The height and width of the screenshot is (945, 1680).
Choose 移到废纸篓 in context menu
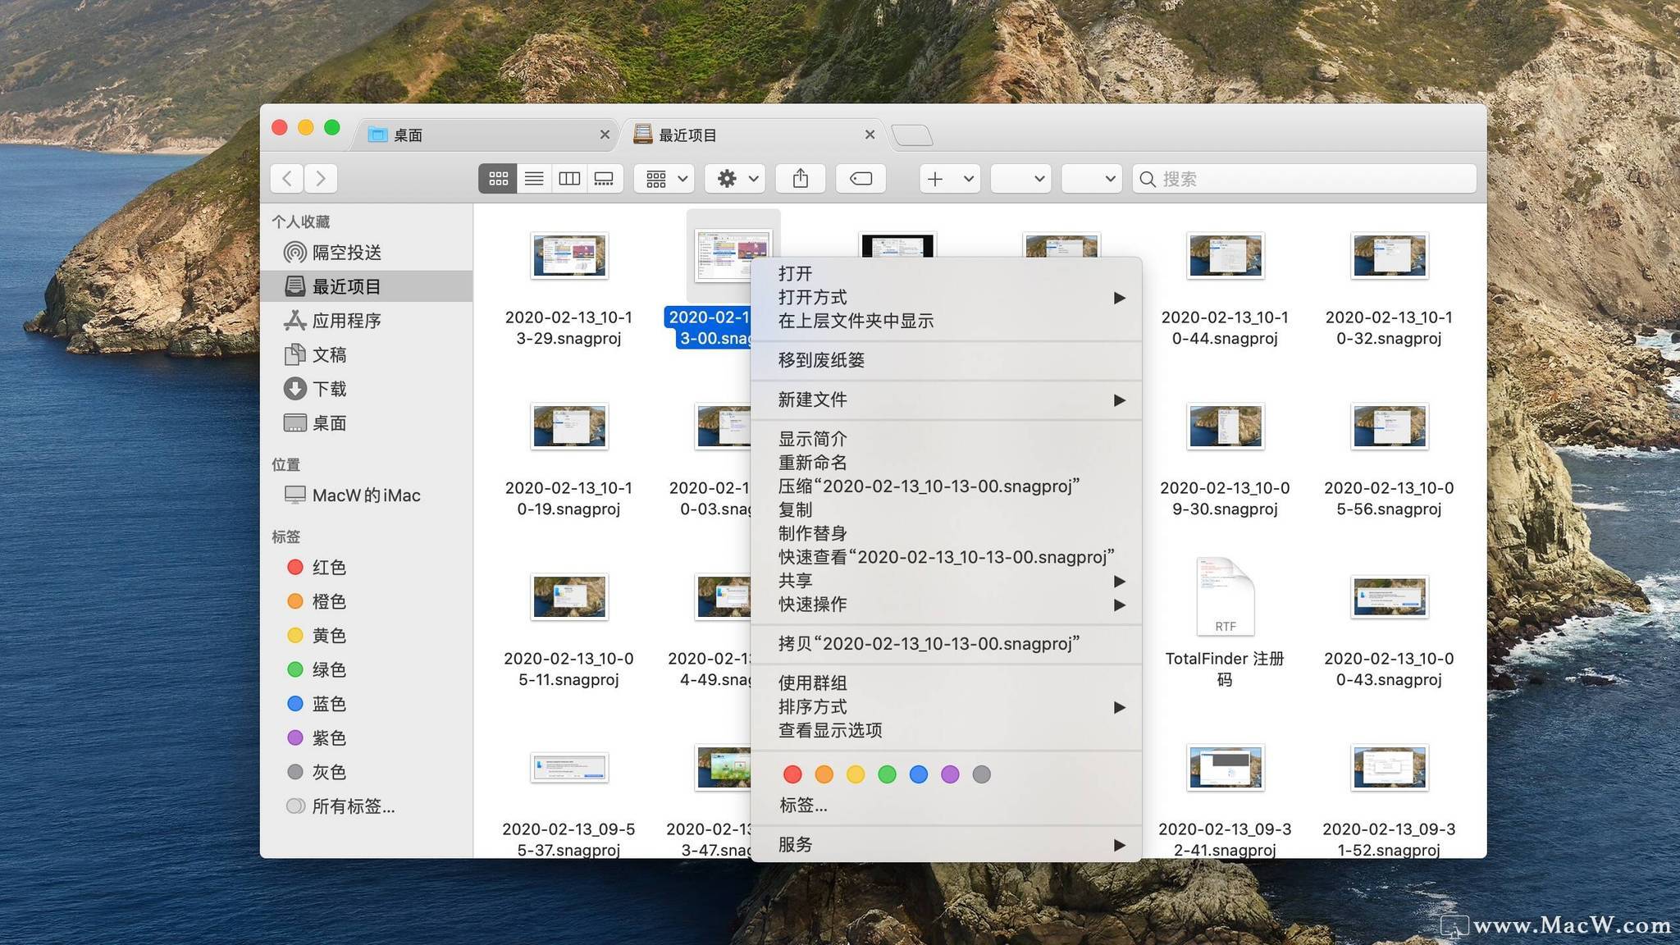(946, 360)
